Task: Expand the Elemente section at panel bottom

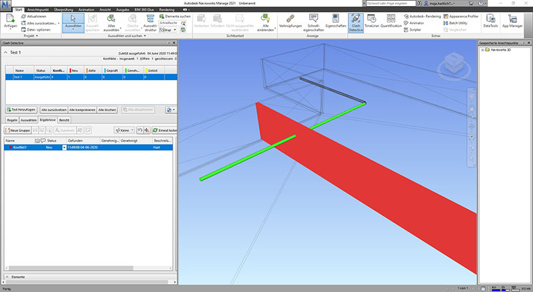Action: [x=7, y=277]
